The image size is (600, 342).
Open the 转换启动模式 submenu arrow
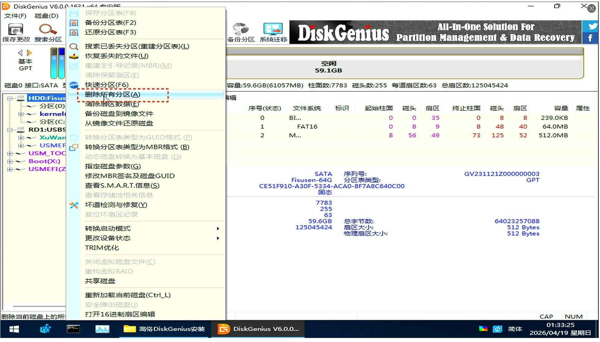click(x=218, y=229)
